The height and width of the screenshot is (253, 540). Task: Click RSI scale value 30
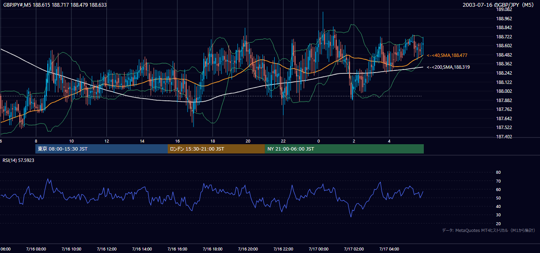coord(498,215)
